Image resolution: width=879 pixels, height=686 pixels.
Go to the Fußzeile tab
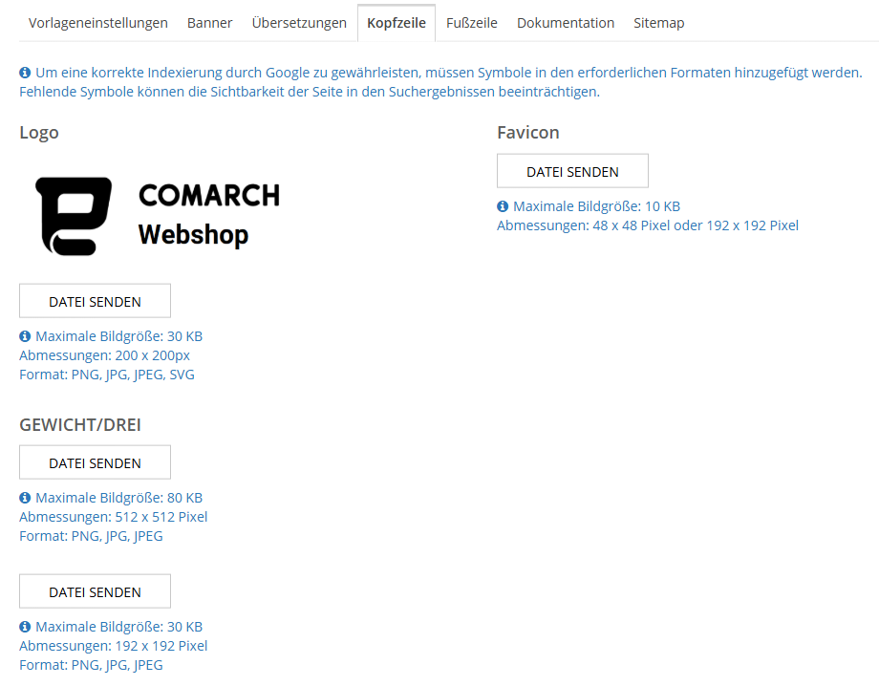coord(471,23)
